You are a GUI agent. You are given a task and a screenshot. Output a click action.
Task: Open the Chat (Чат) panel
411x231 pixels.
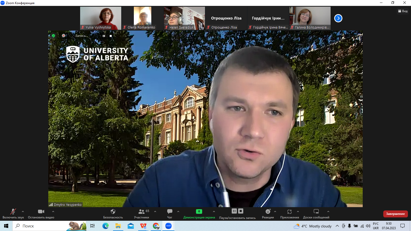(170, 211)
